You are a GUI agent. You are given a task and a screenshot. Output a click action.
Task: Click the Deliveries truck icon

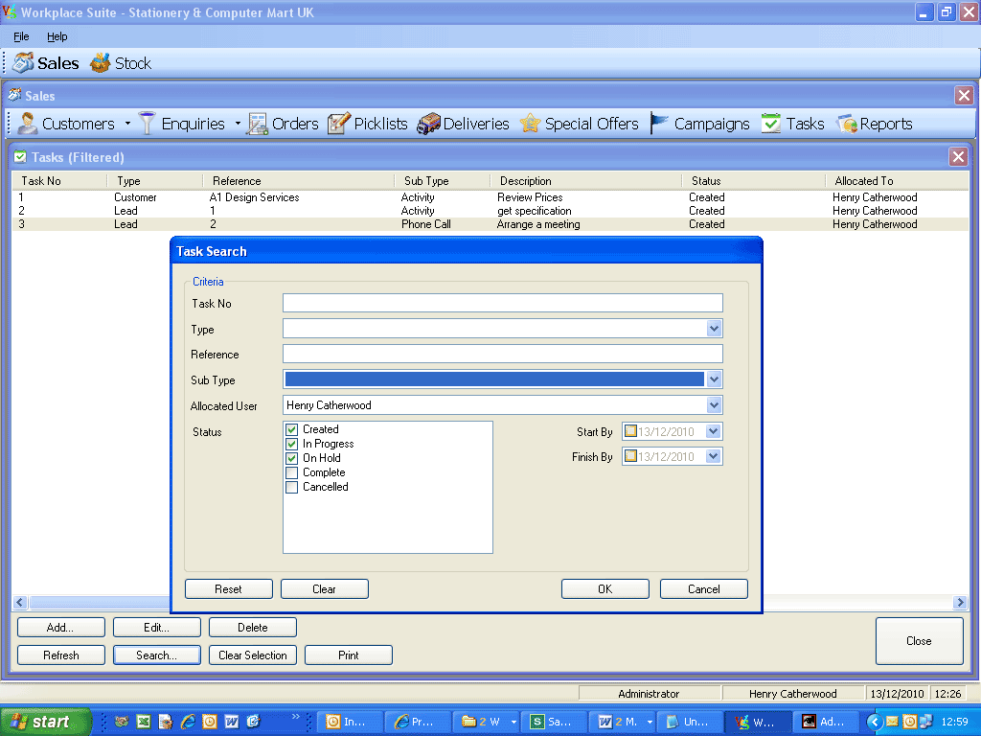[x=428, y=124]
